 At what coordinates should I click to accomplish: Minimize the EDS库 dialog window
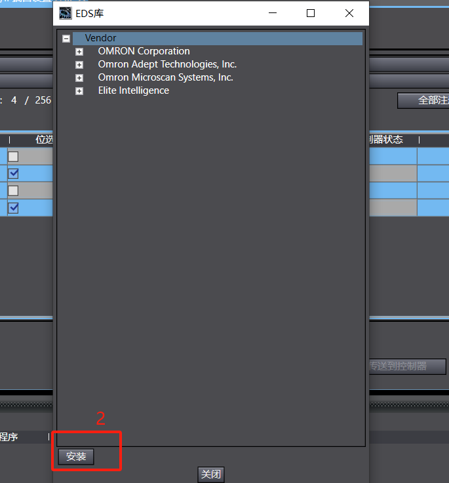click(273, 13)
